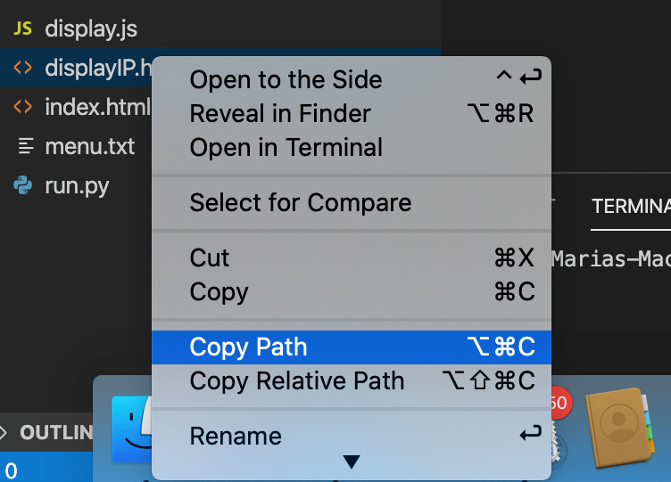
Task: Click the Python icon beside run.py
Action: 23,185
